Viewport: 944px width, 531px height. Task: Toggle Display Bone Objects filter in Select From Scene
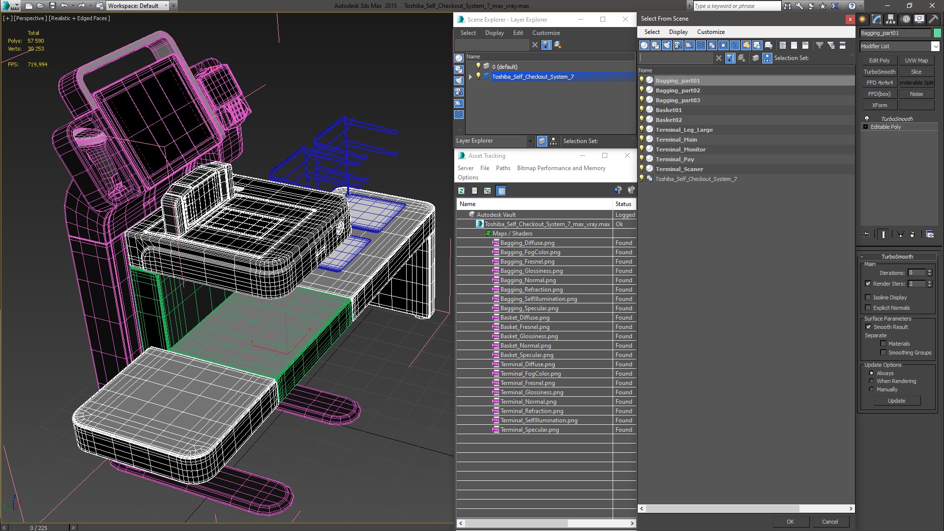click(735, 45)
